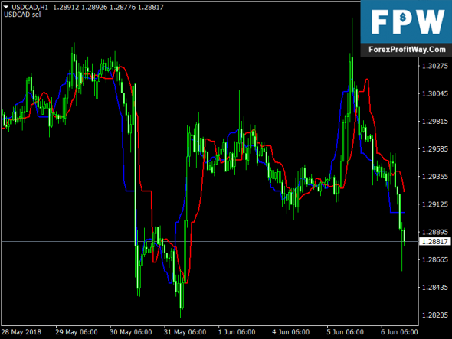This screenshot has height=339, width=452.
Task: Open the ForexProfitWay.Com link
Action: [x=407, y=50]
